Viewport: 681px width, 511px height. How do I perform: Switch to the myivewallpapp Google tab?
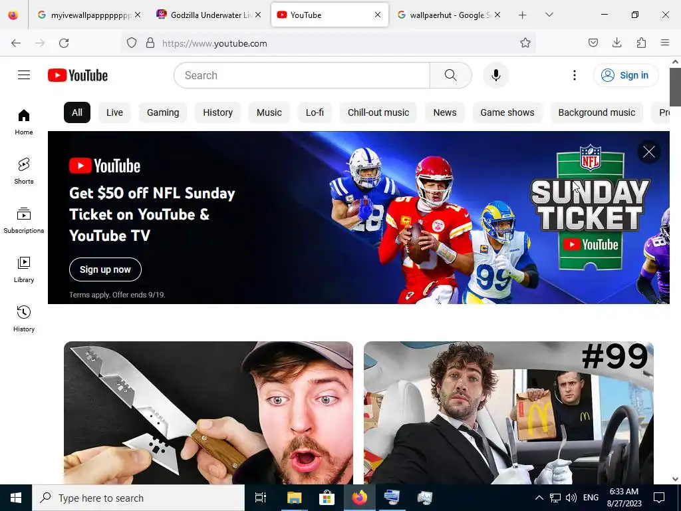tap(89, 15)
